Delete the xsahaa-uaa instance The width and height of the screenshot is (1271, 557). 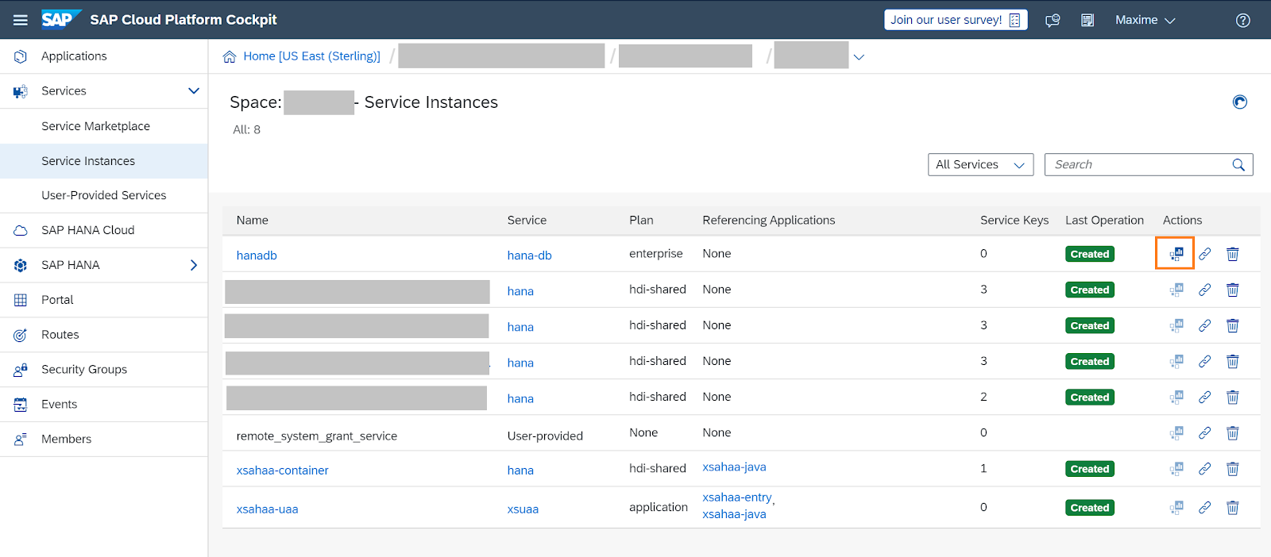click(x=1233, y=507)
